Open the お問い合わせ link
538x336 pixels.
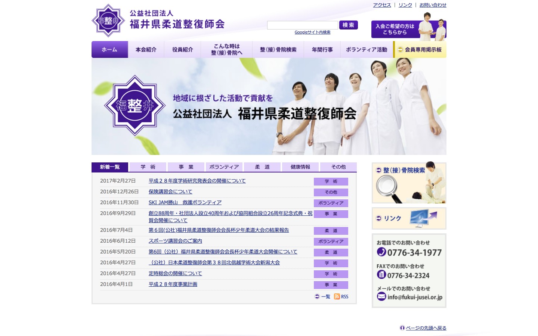[x=433, y=5]
